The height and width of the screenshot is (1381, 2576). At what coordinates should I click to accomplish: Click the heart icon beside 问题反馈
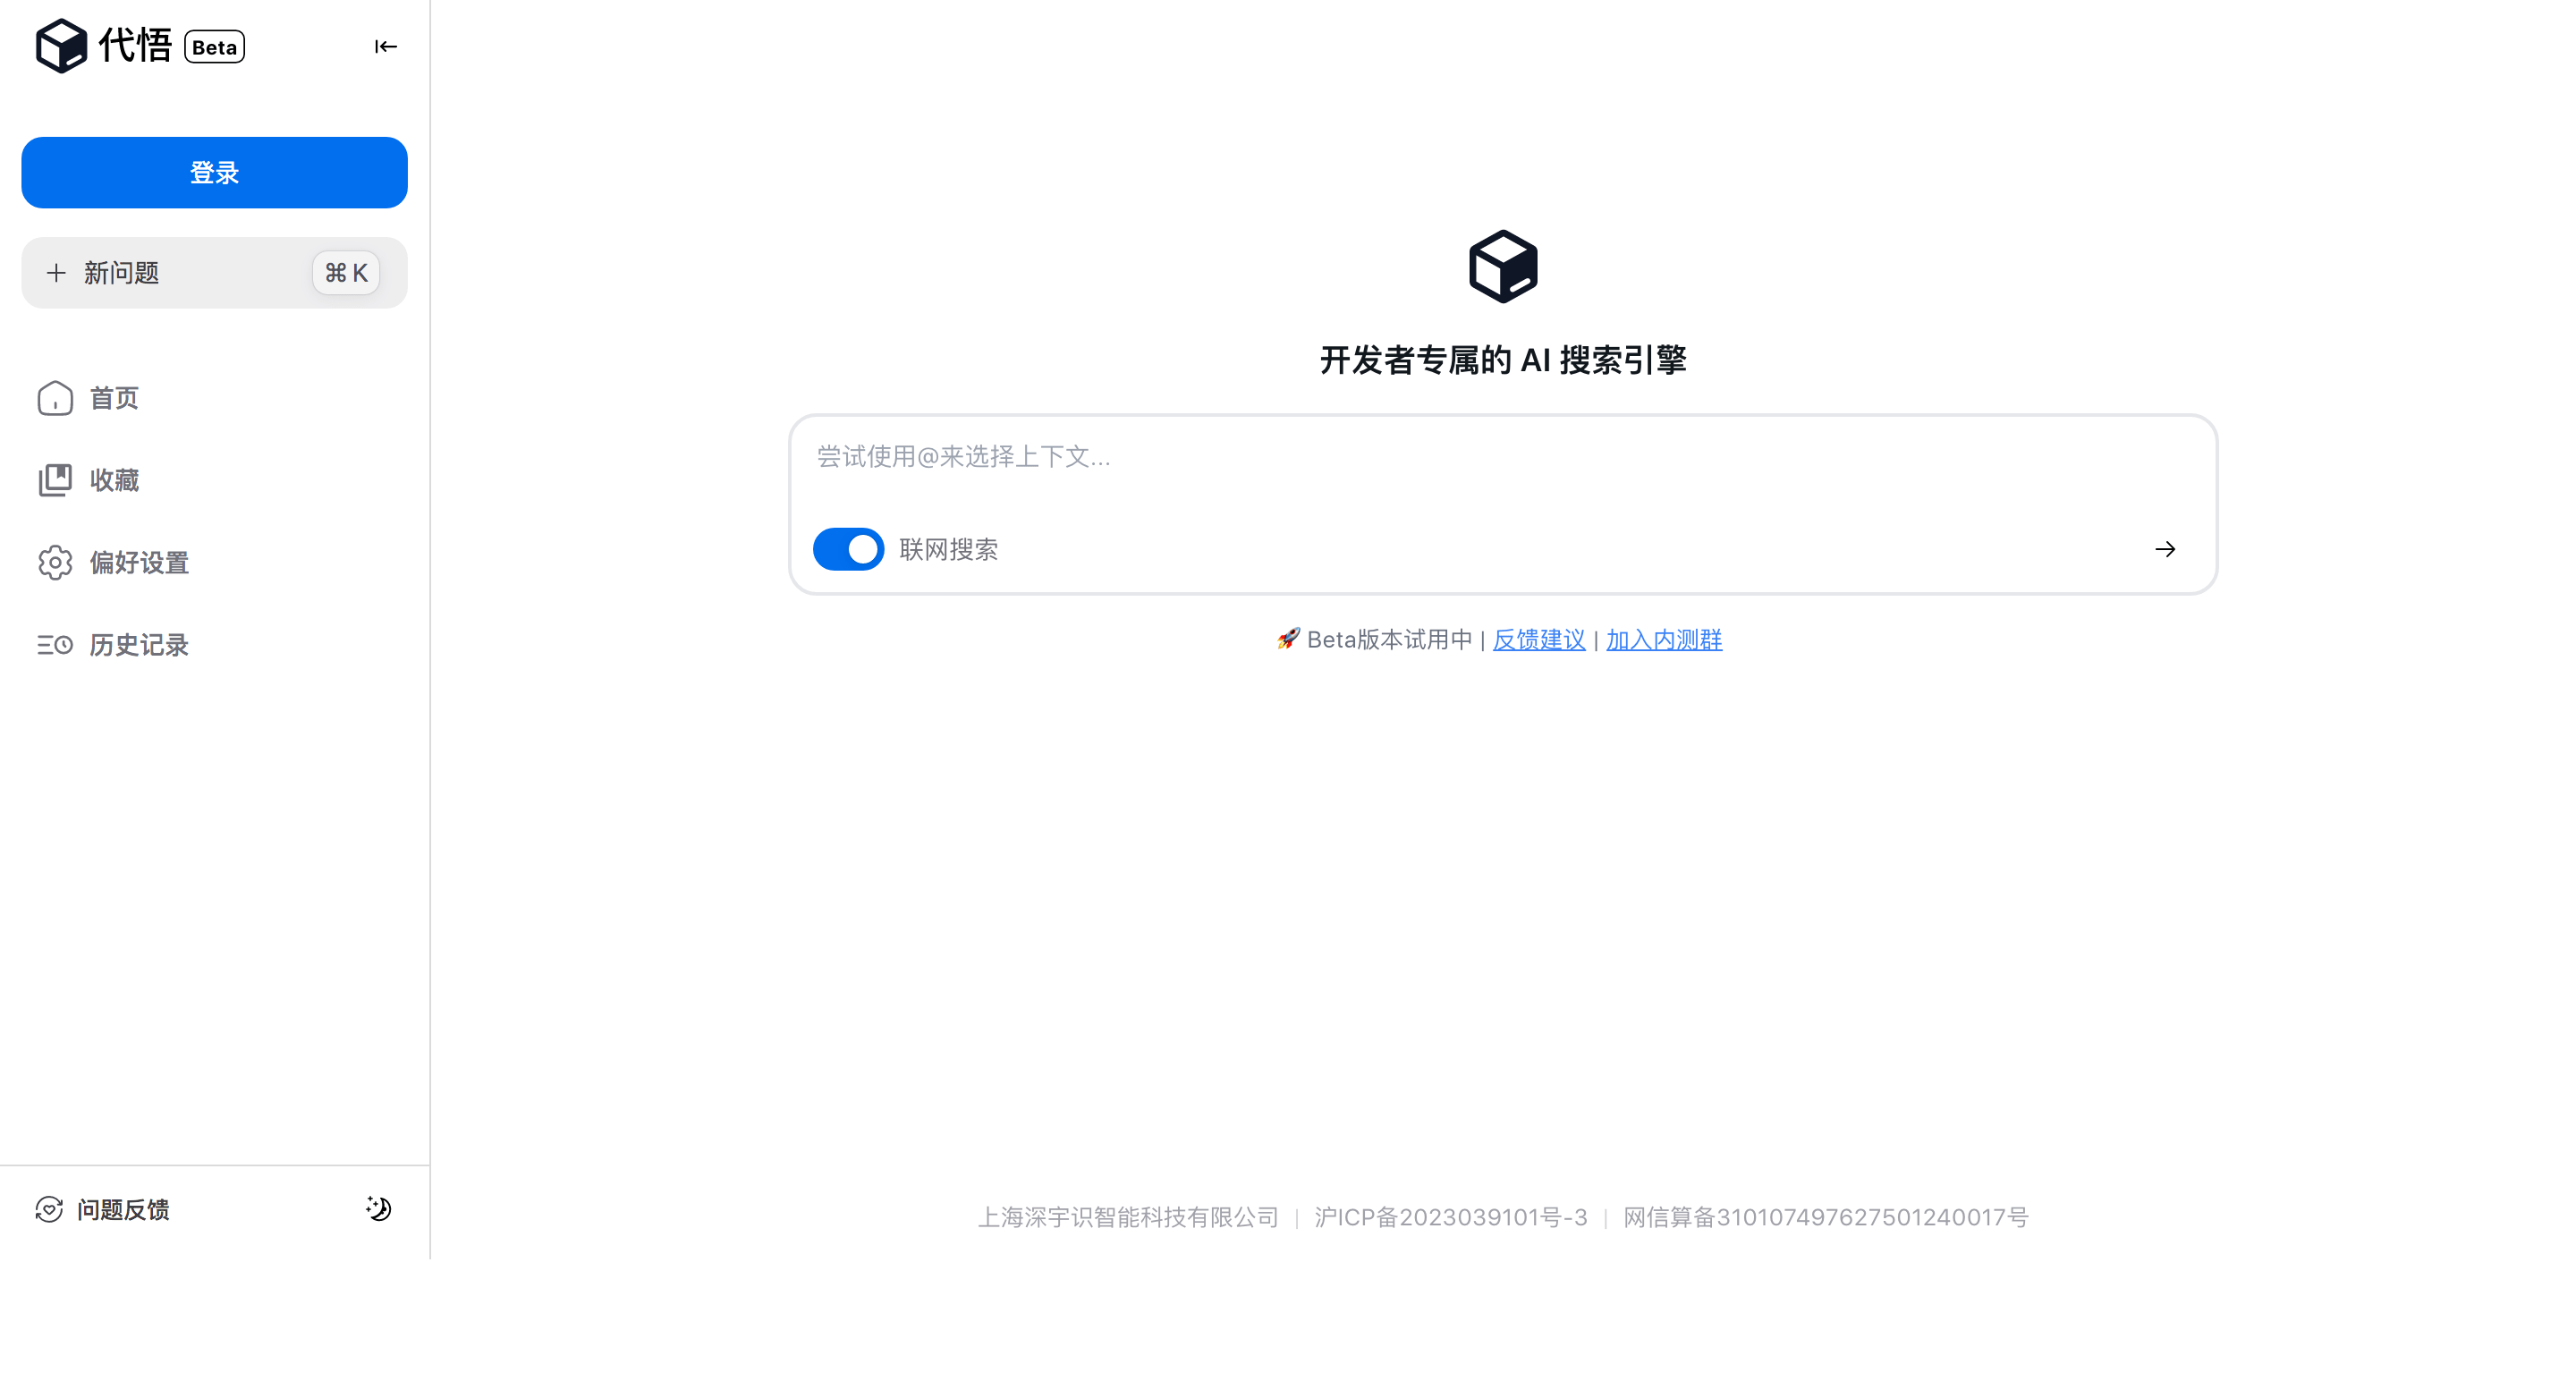(49, 1209)
